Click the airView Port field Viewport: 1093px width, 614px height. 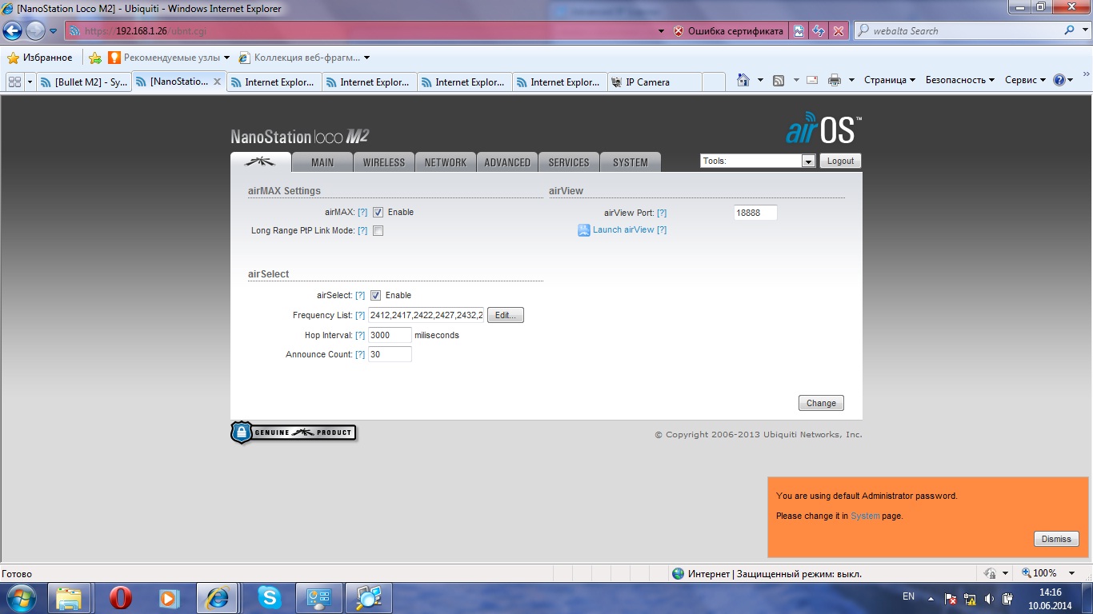click(755, 213)
